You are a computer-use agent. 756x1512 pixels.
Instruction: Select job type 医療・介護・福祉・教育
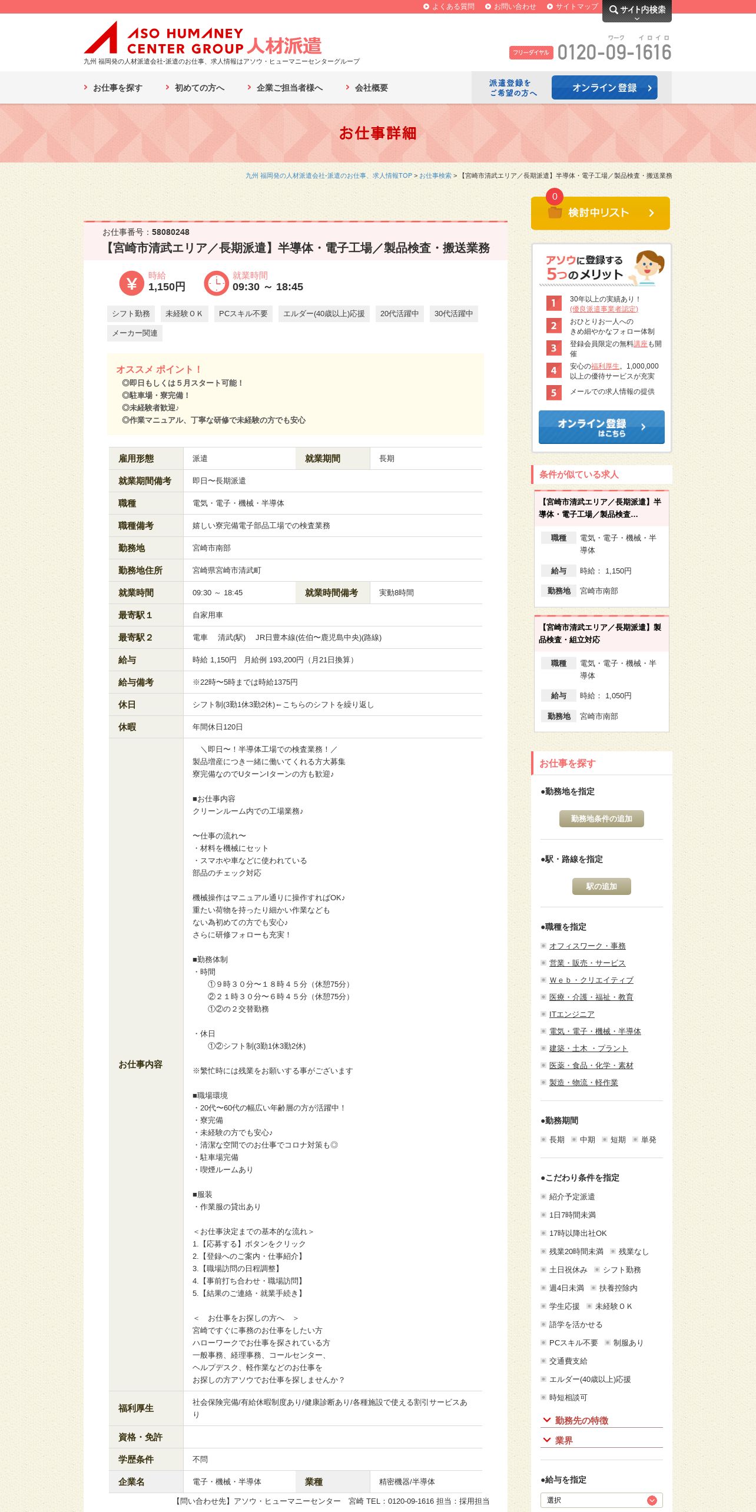click(591, 997)
